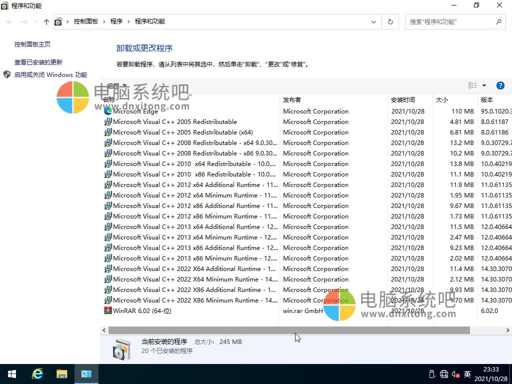Expand the recent locations dropdown arrow
Screen dimensions: 512x384
pyautogui.click(x=35, y=22)
